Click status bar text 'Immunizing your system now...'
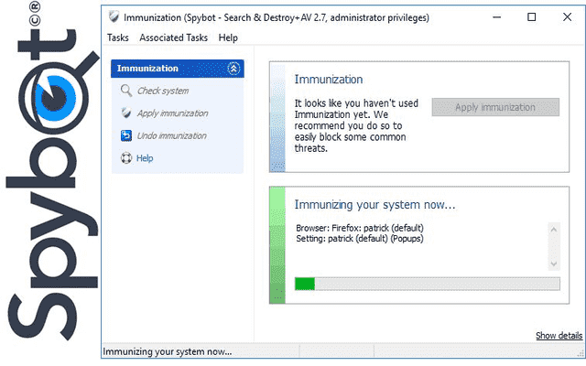The width and height of the screenshot is (586, 366). tap(167, 351)
